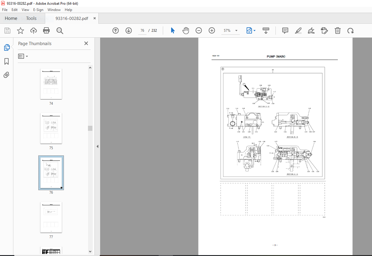Open the Edit menu
This screenshot has height=256, width=372.
pos(15,10)
